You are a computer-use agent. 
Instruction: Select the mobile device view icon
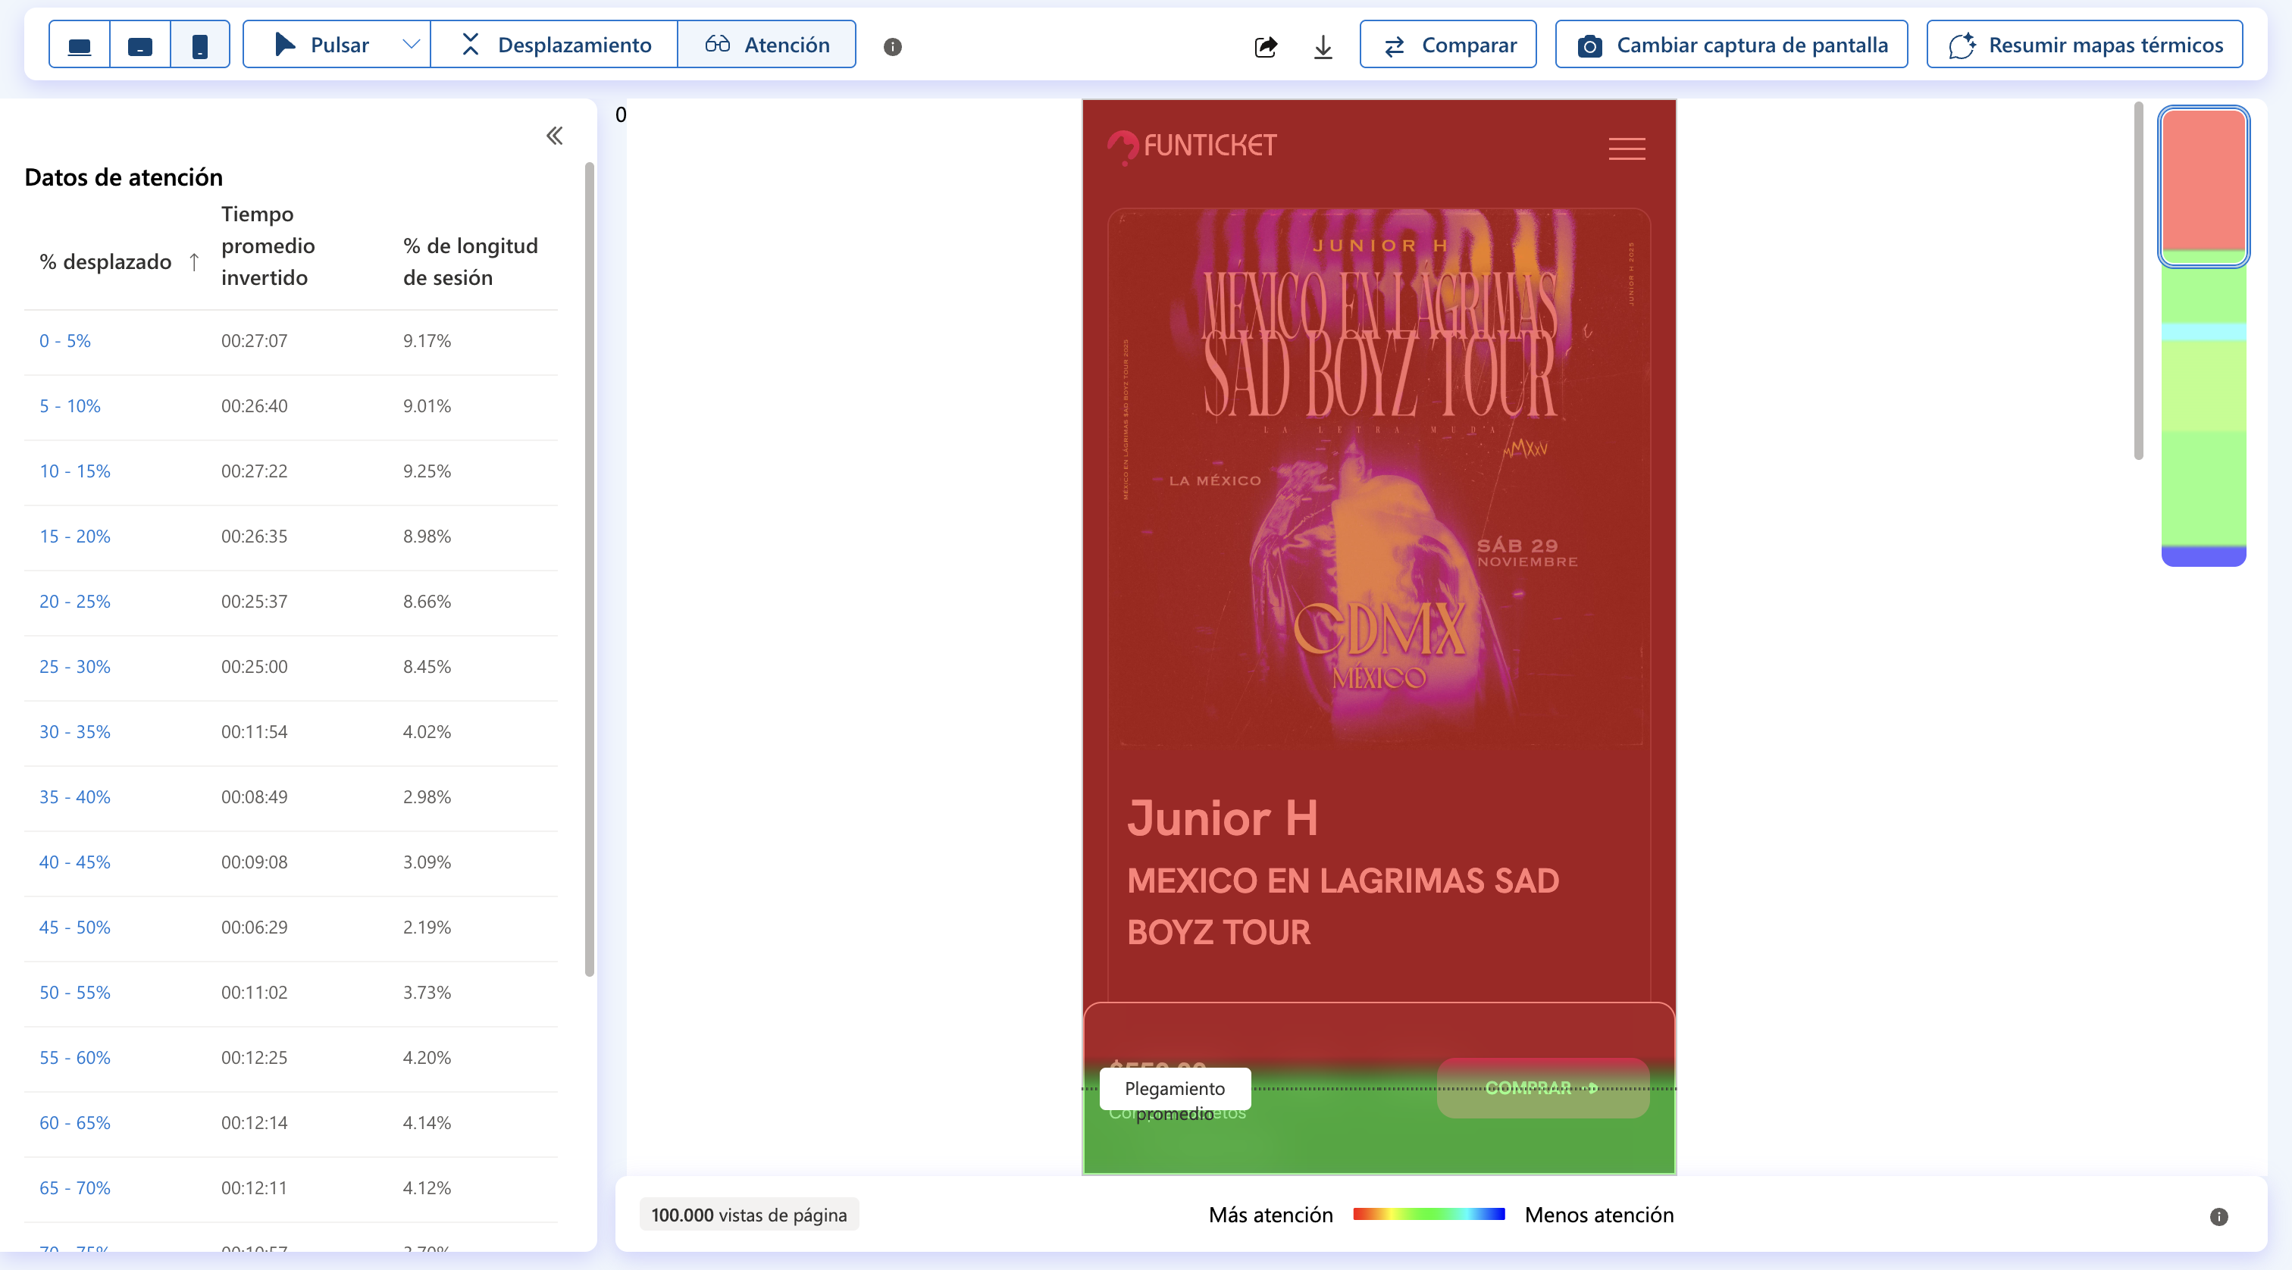click(200, 45)
